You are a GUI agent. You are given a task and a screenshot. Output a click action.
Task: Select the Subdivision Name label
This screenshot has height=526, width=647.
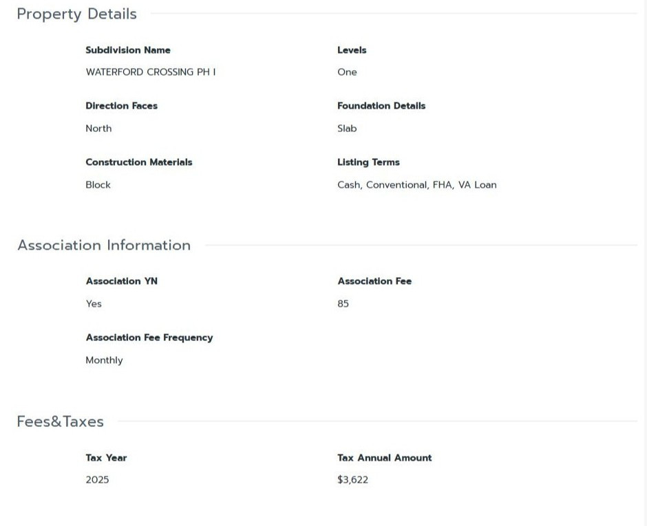point(128,50)
